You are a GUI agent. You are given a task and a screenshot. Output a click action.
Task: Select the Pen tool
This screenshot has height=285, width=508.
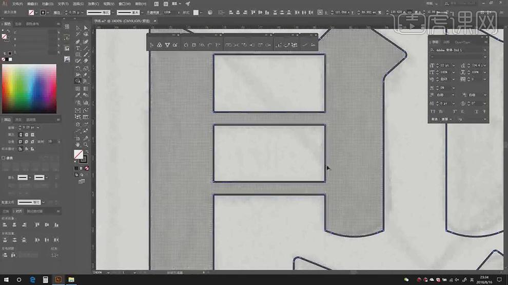[x=78, y=41]
